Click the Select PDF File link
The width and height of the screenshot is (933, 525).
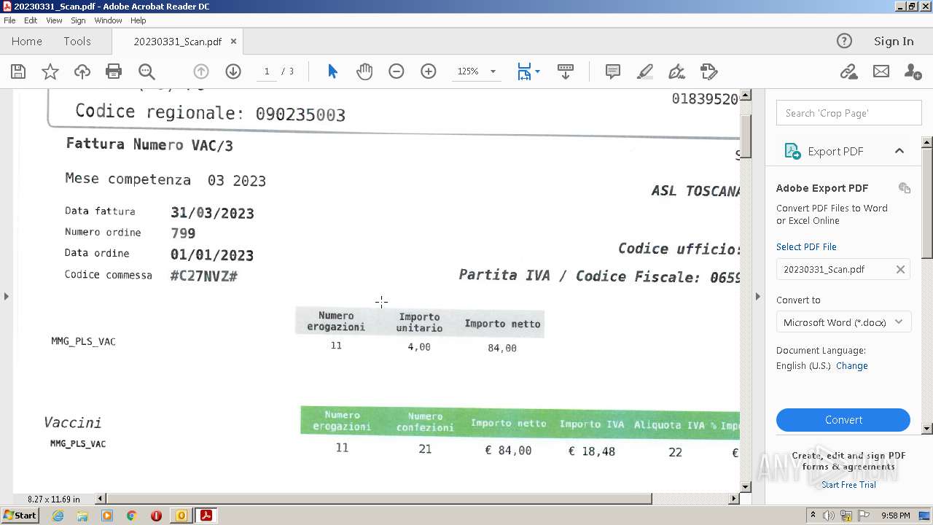[806, 246]
